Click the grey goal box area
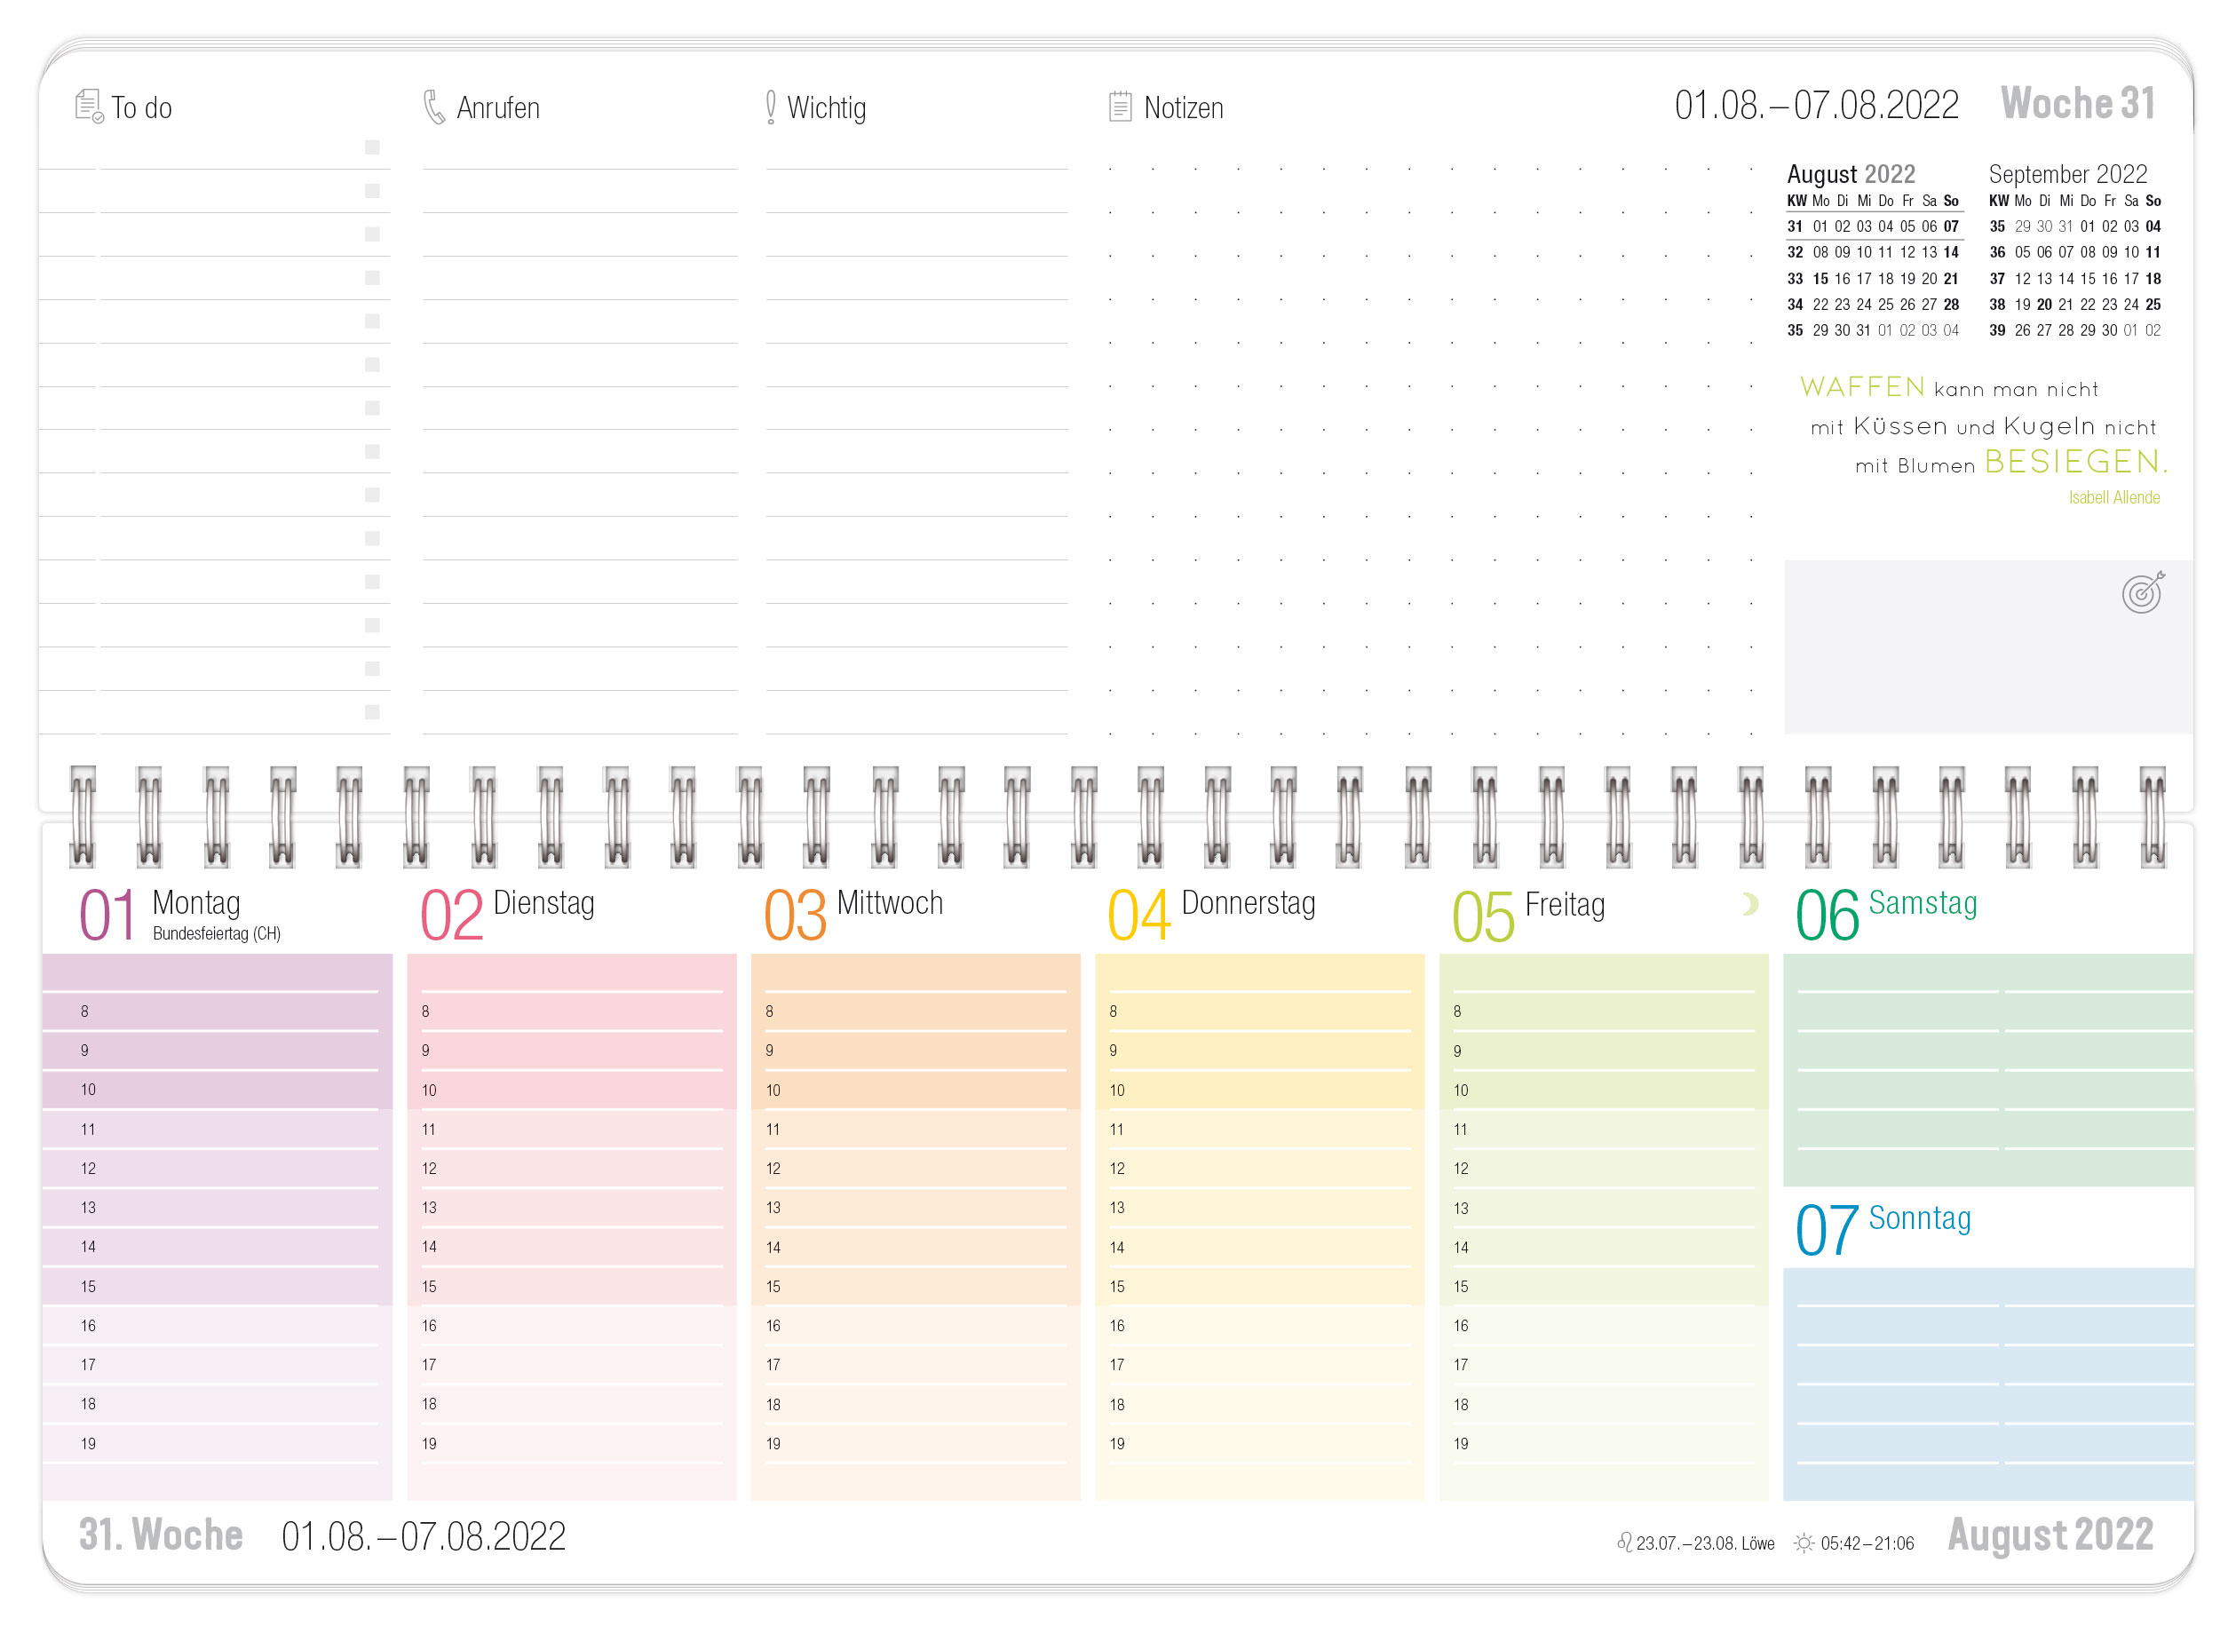 tap(1958, 653)
